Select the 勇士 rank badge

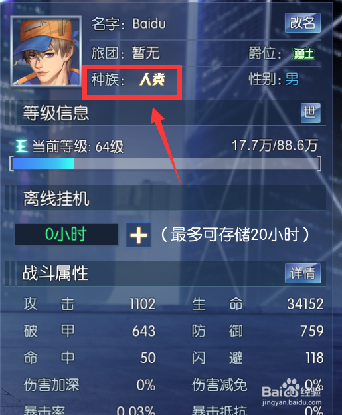[x=303, y=54]
